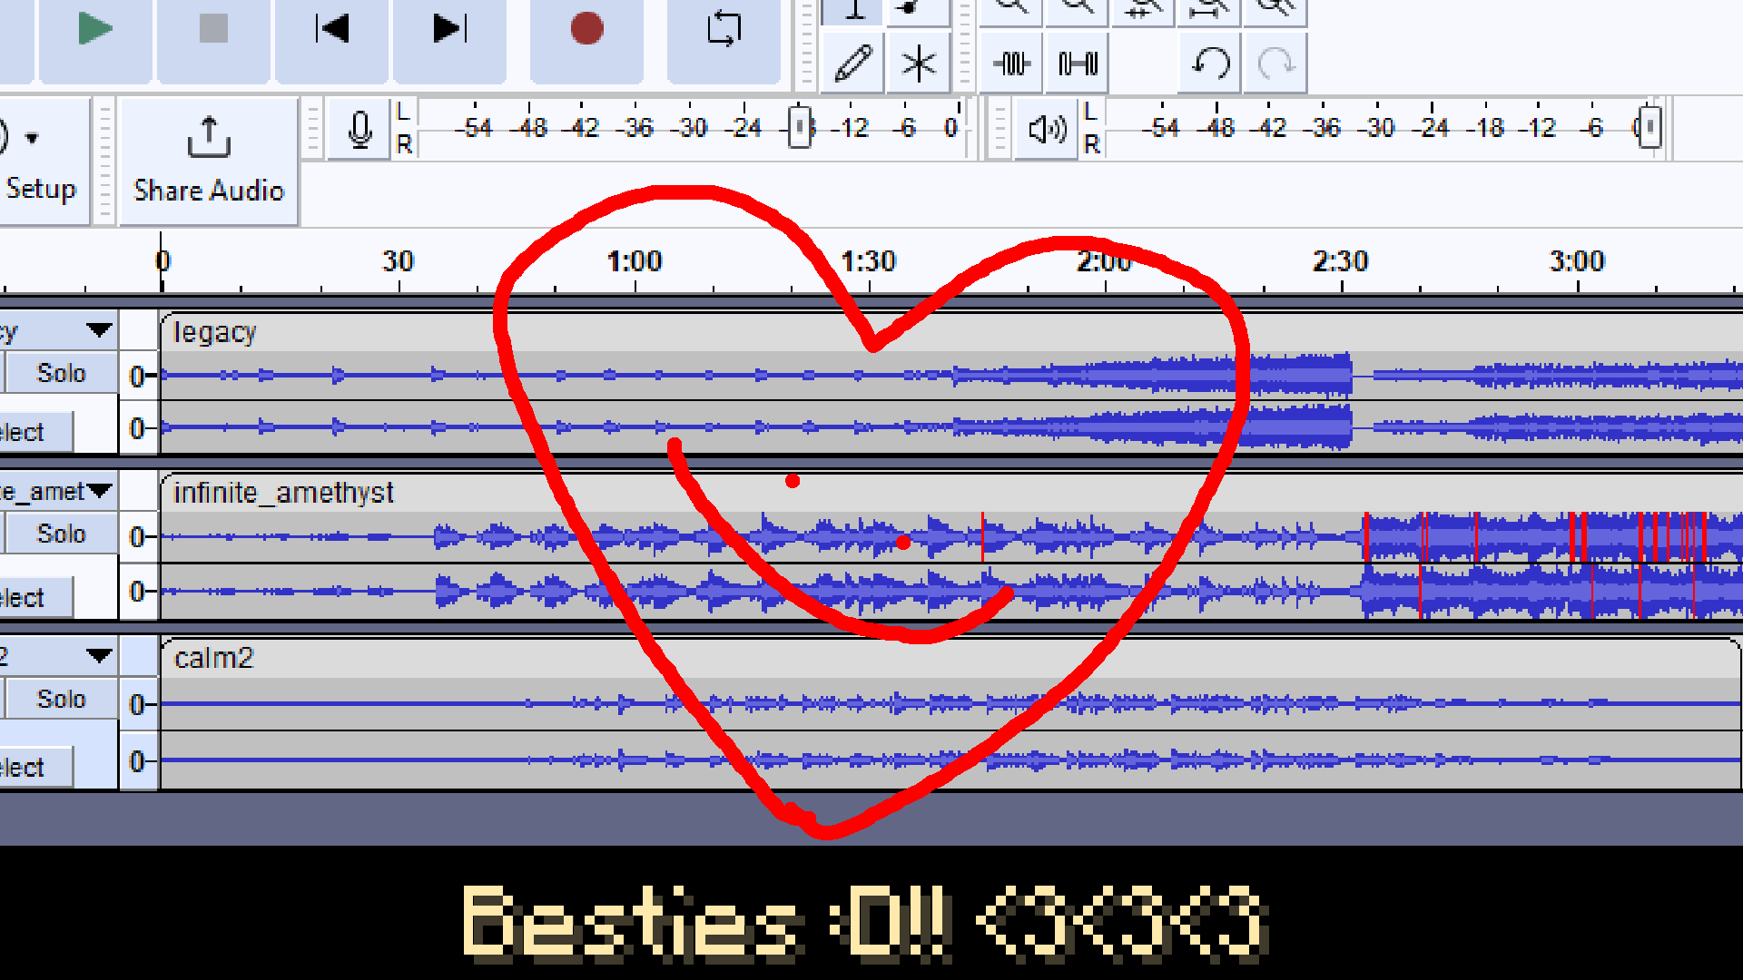Grab the recording meter toolbar grip handle
The height and width of the screenshot is (980, 1743).
tap(312, 129)
